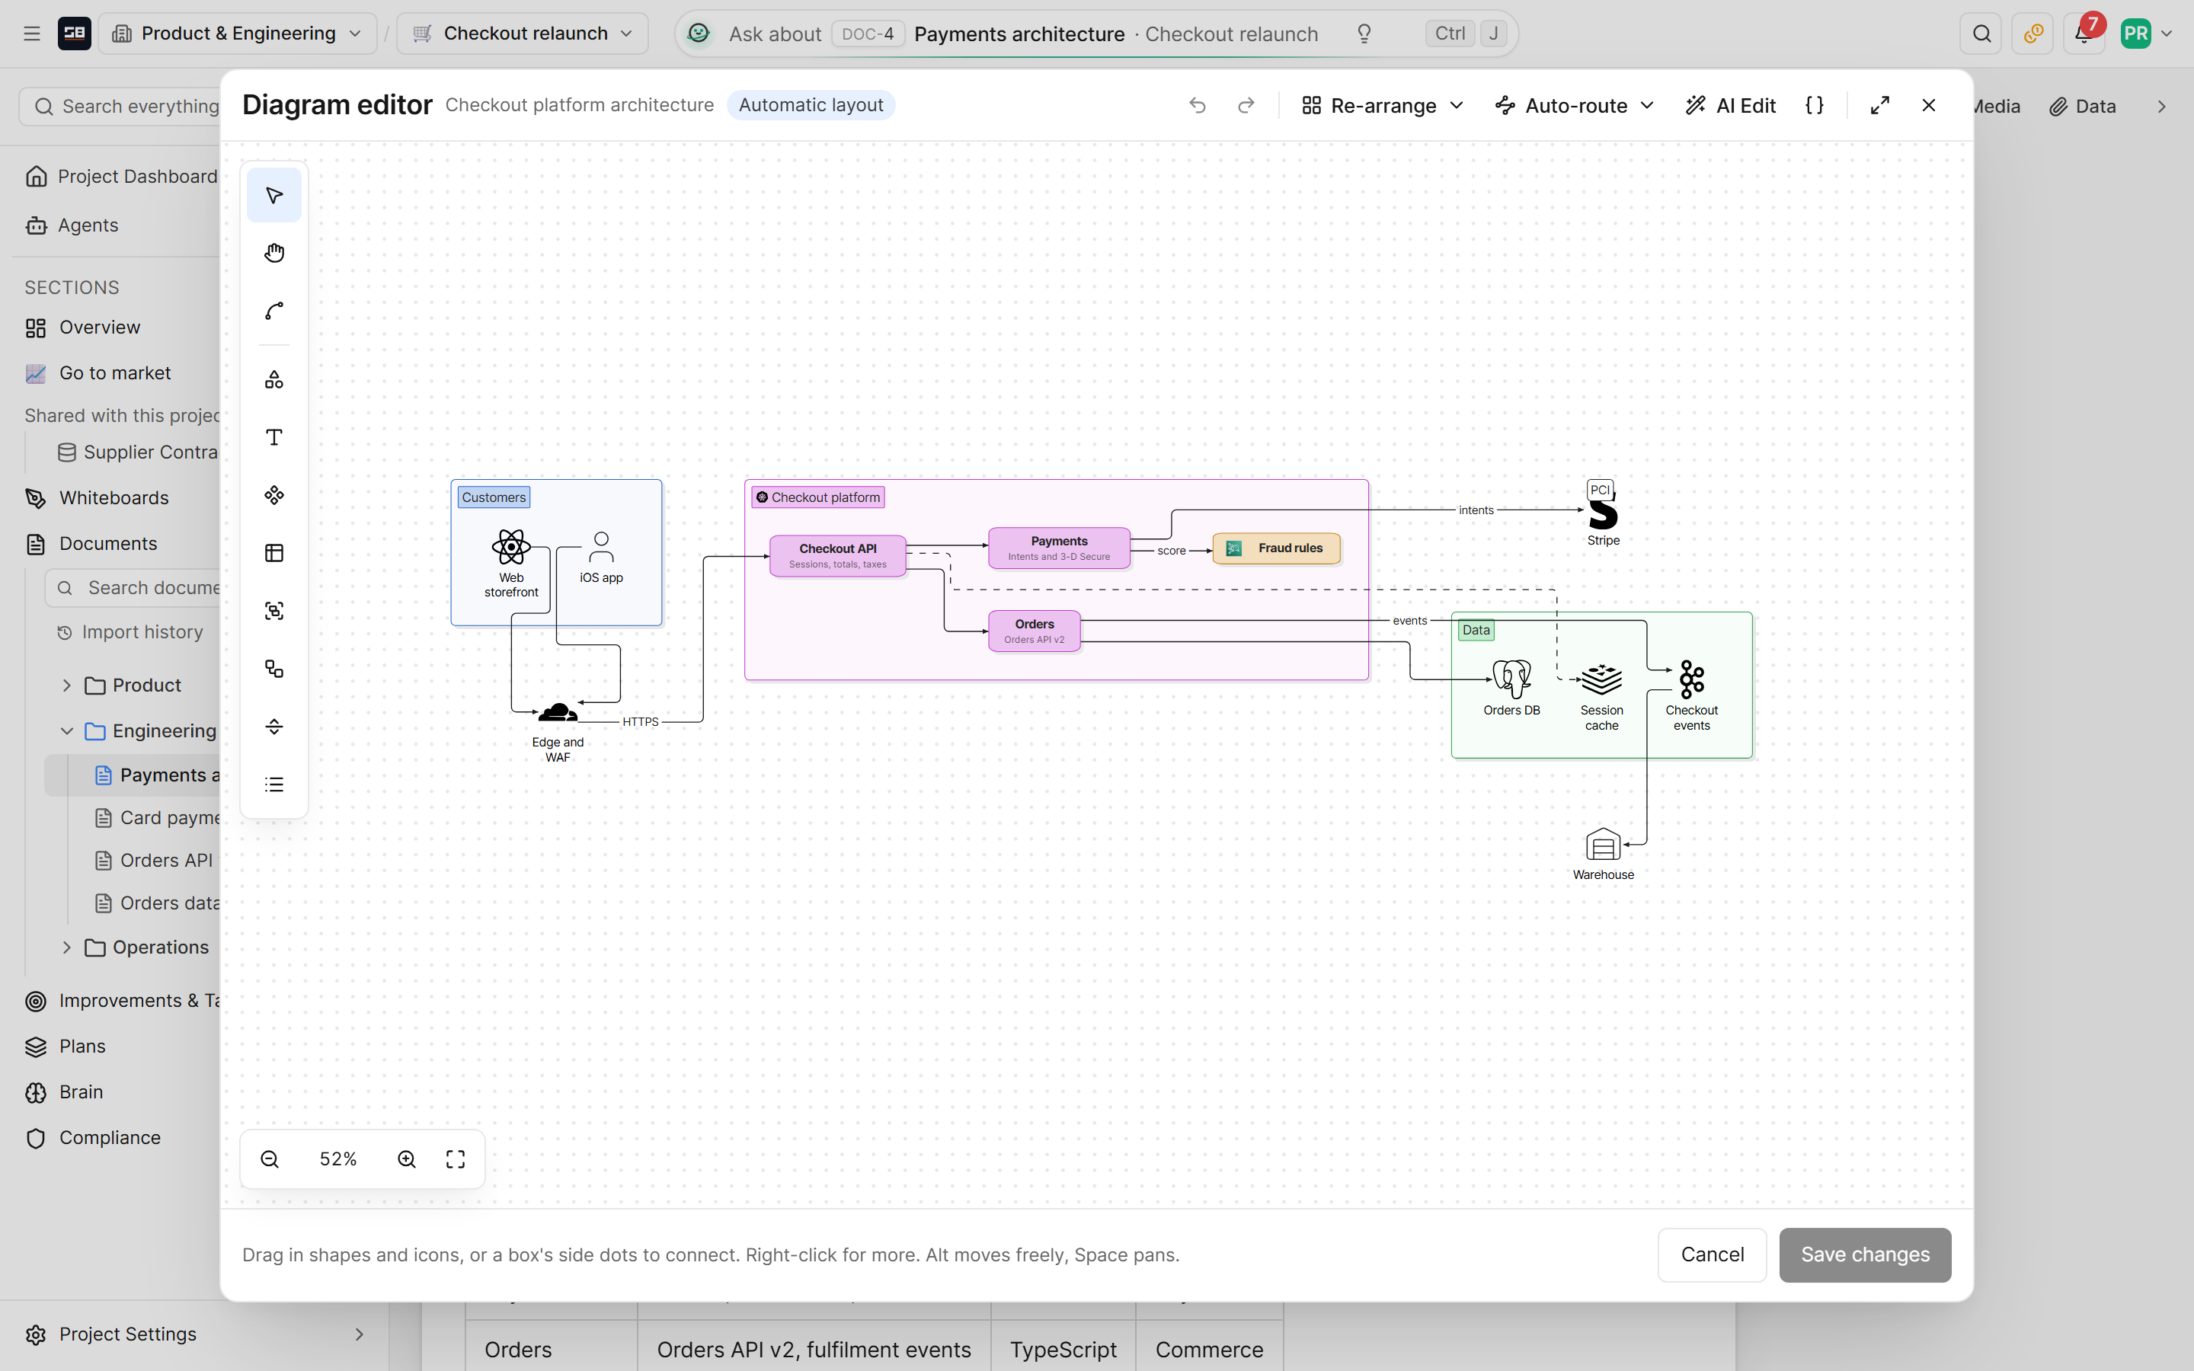This screenshot has width=2194, height=1371.
Task: Expand the Product folder
Action: click(x=66, y=685)
